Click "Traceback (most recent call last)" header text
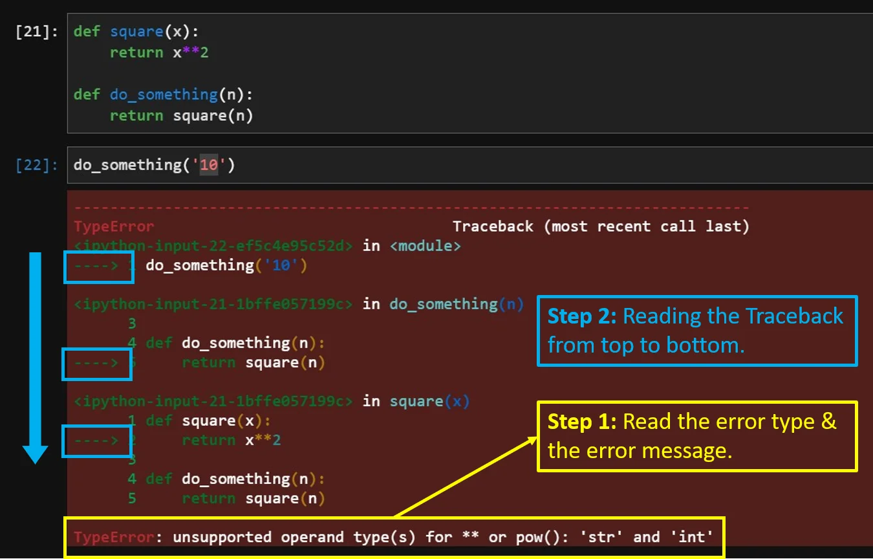Screen dimensions: 873x559 [x=601, y=226]
